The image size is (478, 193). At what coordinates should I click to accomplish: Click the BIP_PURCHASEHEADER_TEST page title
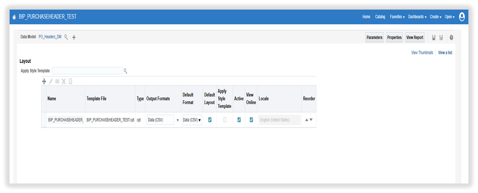(47, 17)
